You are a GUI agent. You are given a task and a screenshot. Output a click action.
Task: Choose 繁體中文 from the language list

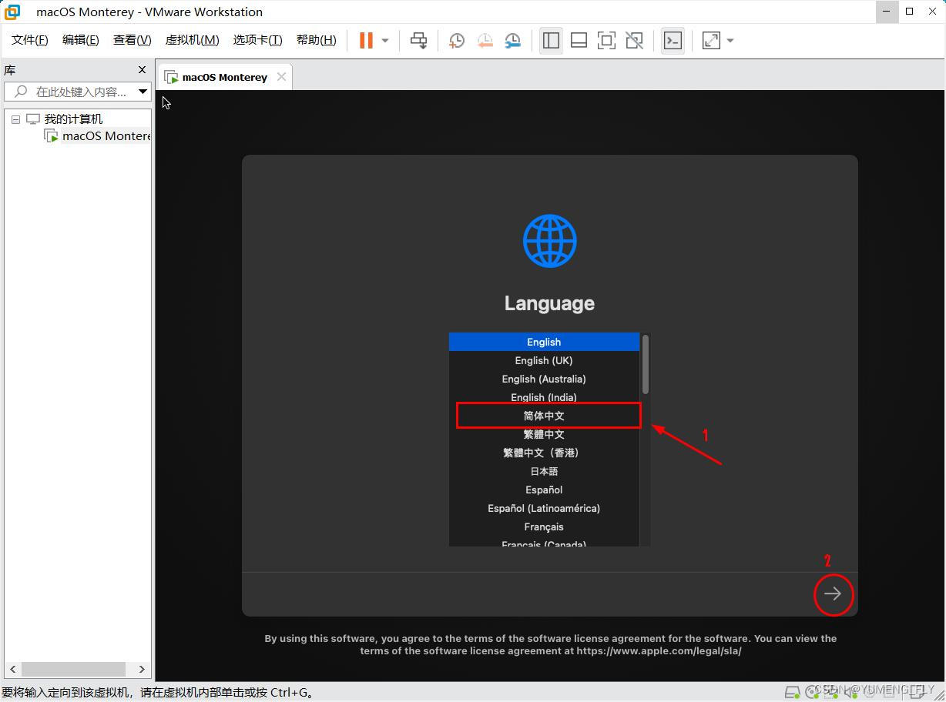click(x=544, y=434)
